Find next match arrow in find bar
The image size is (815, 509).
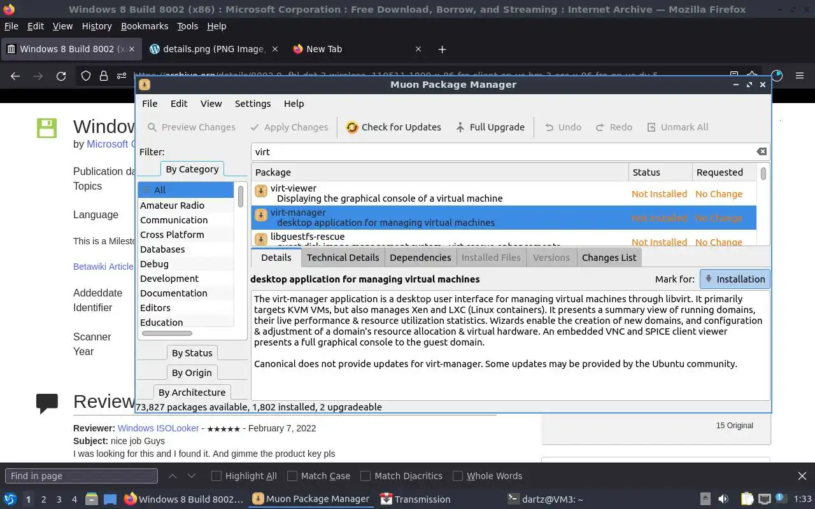click(192, 476)
